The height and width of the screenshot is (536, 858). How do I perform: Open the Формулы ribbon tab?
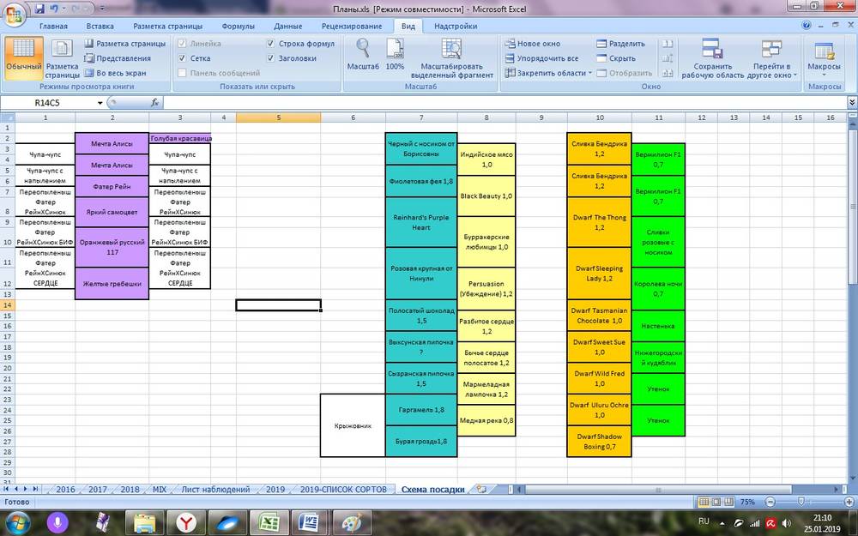pyautogui.click(x=238, y=26)
